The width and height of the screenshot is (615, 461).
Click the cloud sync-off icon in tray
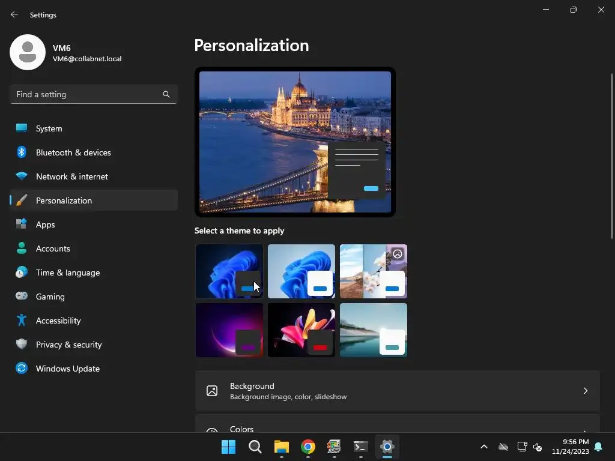click(x=503, y=447)
